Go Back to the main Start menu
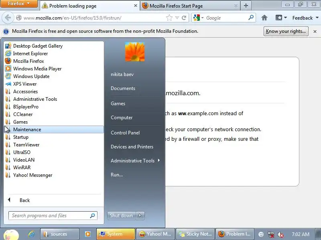This screenshot has width=321, height=240. pos(54,200)
